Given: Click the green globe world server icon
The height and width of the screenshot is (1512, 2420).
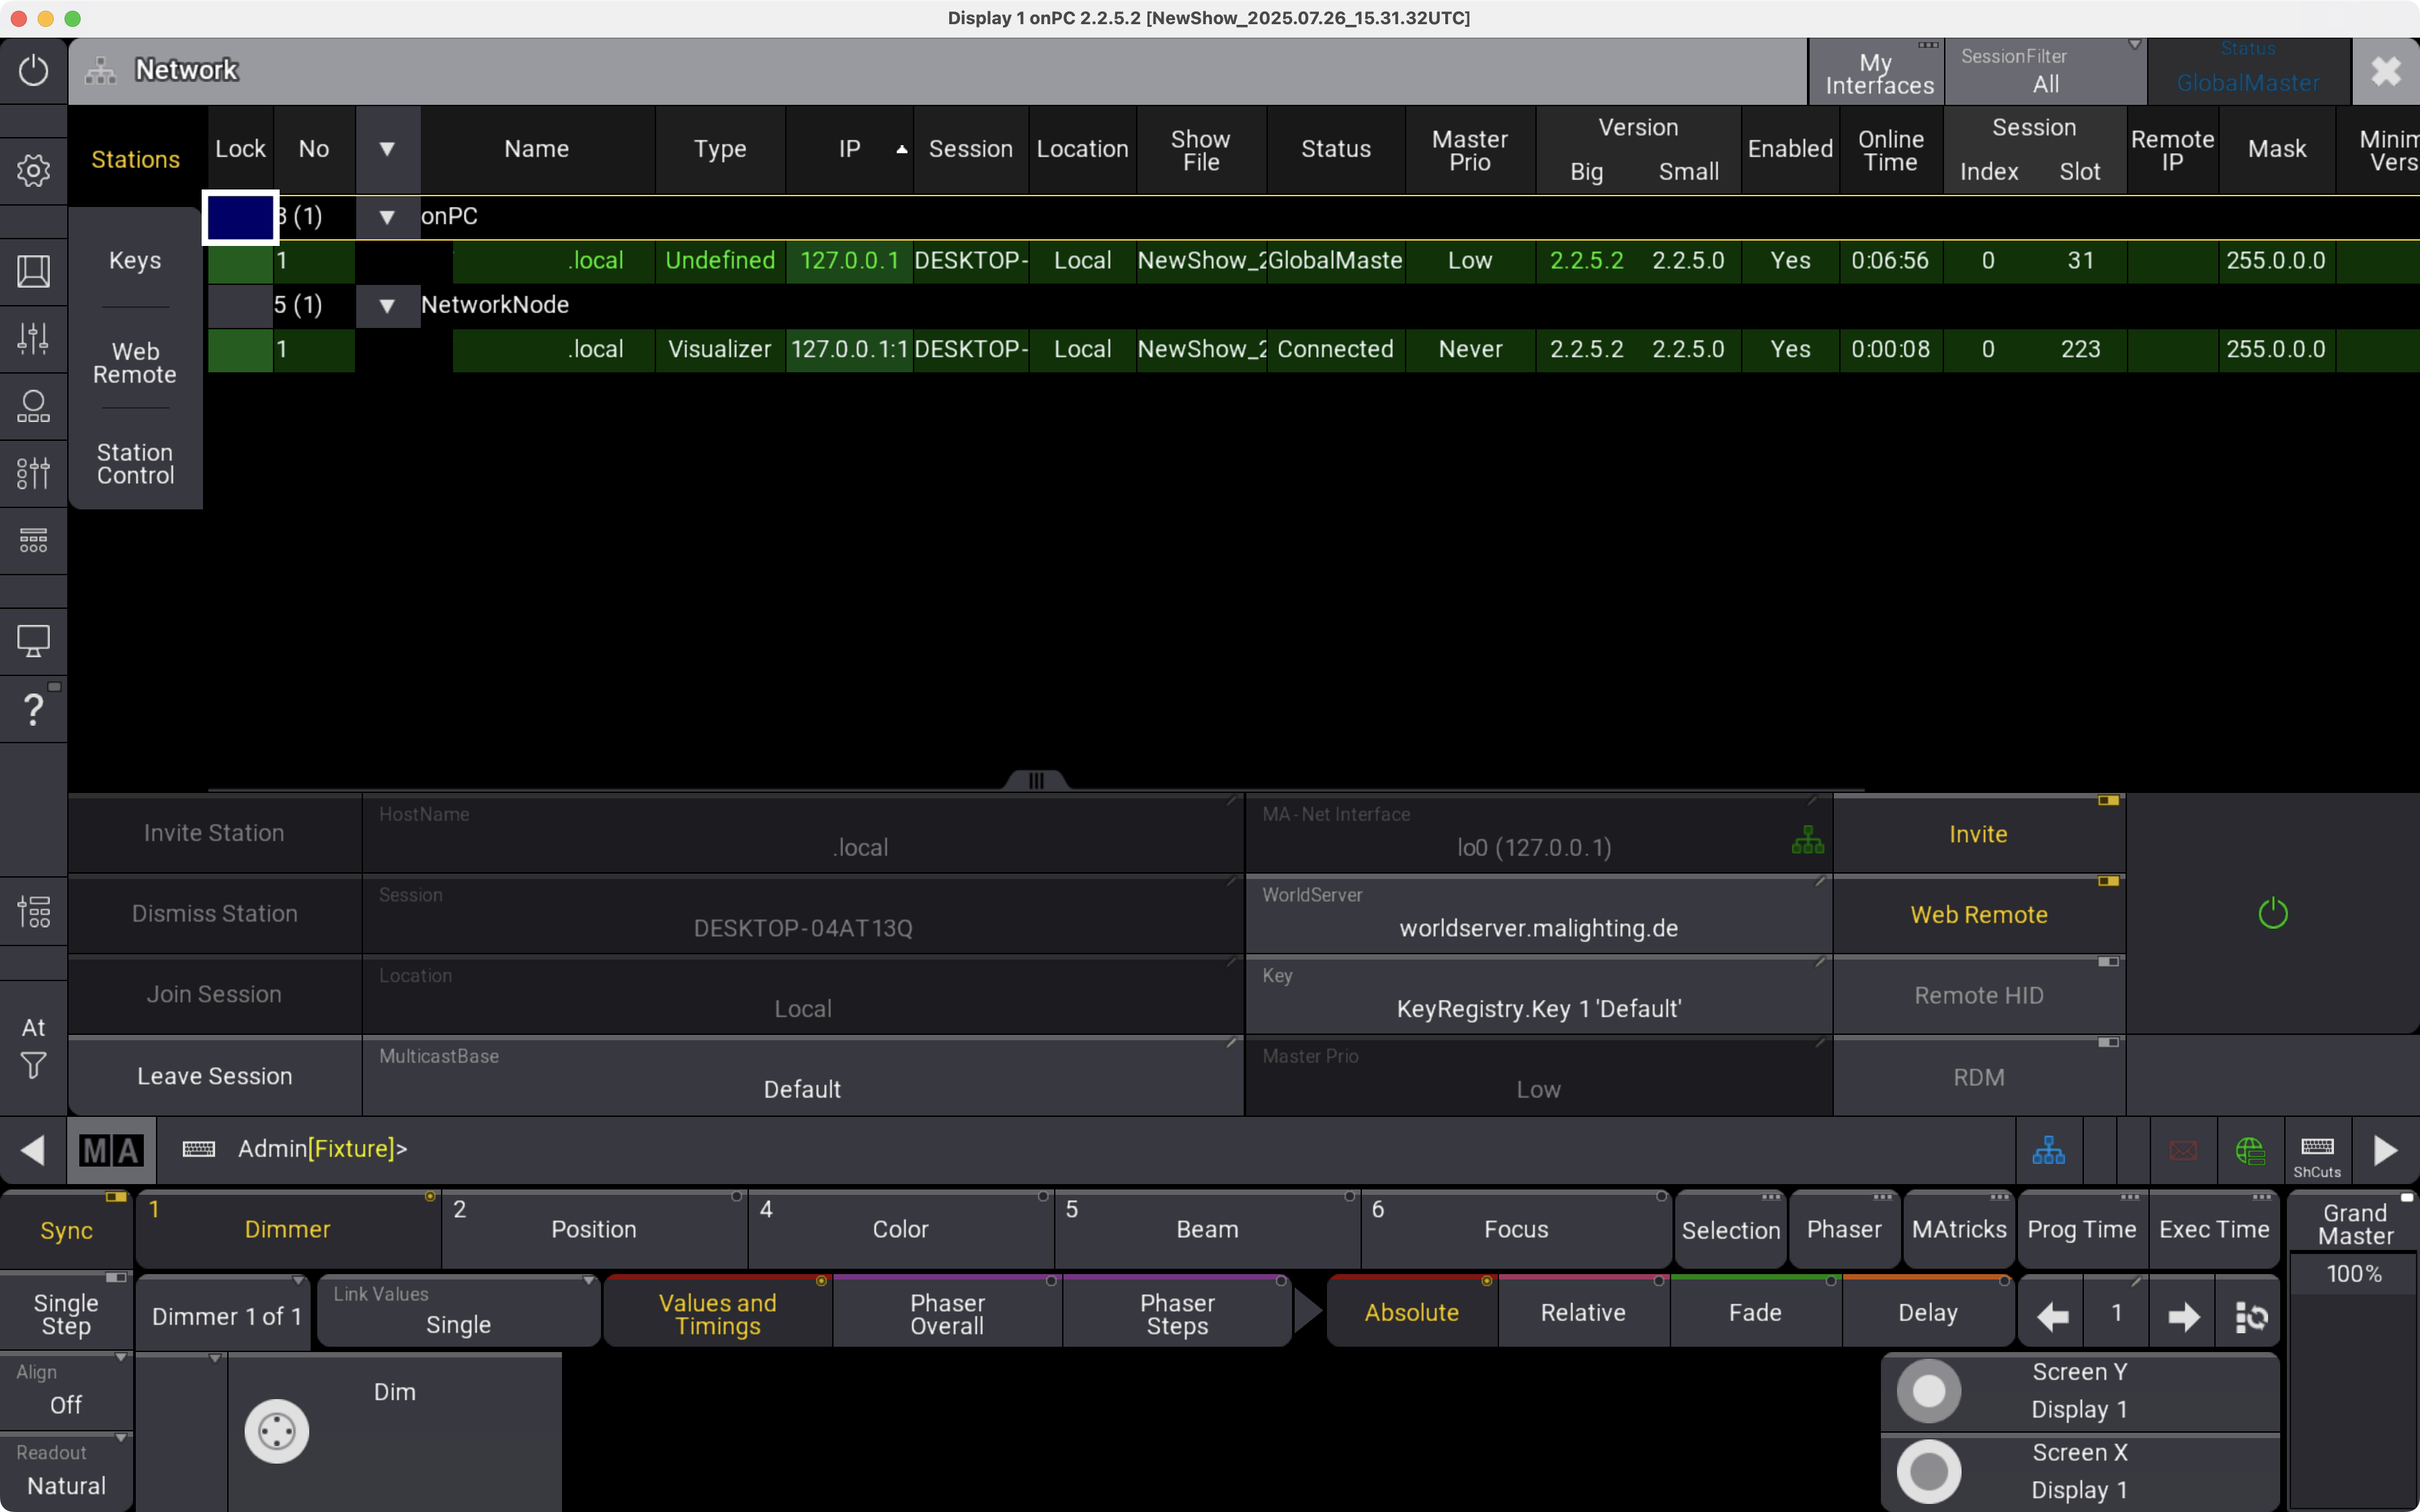Looking at the screenshot, I should (2249, 1150).
